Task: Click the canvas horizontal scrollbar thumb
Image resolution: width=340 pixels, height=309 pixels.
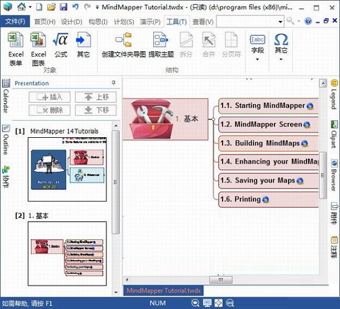Action: point(221,279)
